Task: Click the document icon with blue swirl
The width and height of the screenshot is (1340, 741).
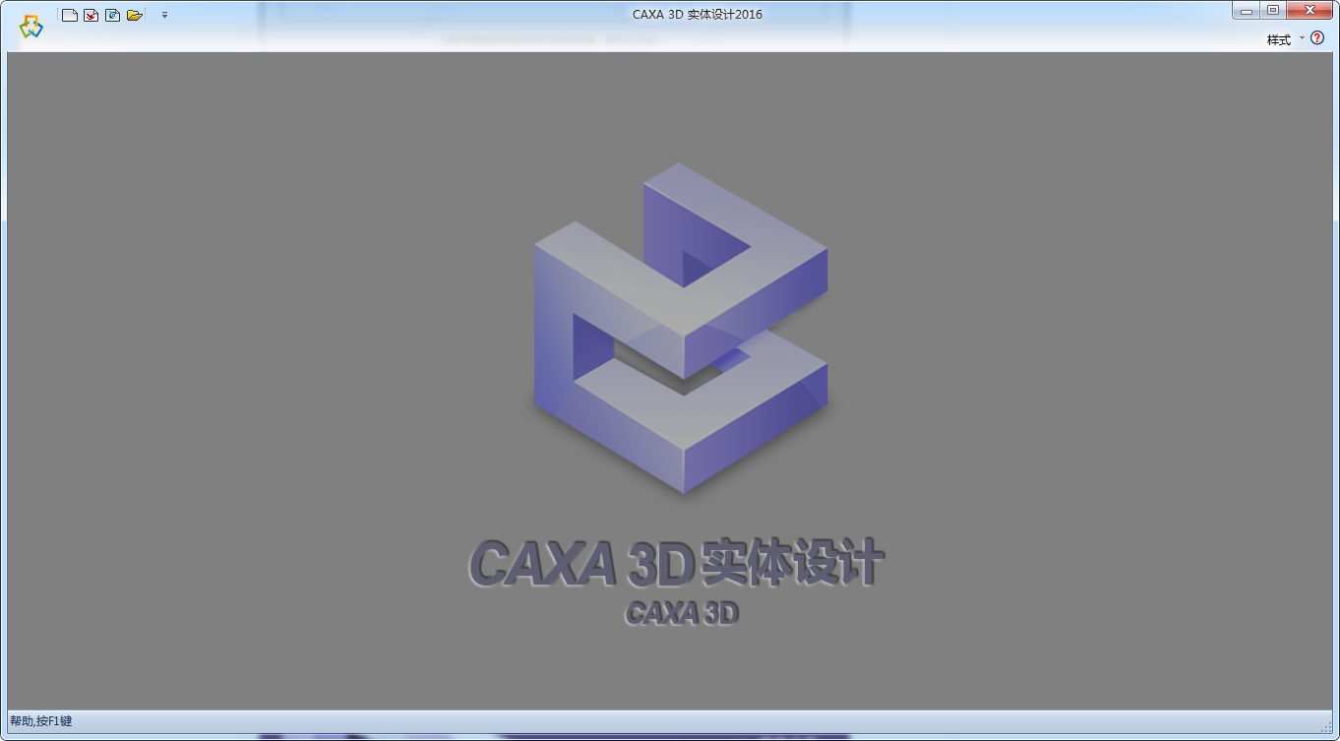Action: [x=113, y=15]
